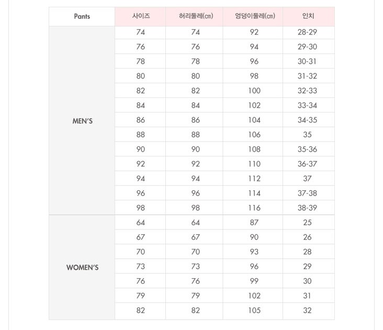
Task: Select hip measurement 116 cell
Action: (x=254, y=208)
